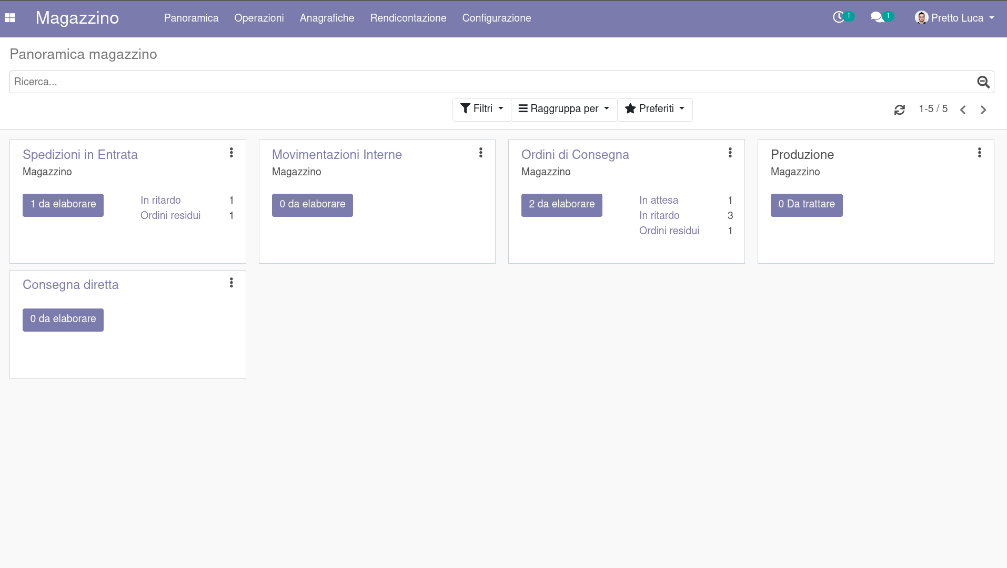This screenshot has height=568, width=1007.
Task: Open the conversations chat bubble icon
Action: coord(877,17)
